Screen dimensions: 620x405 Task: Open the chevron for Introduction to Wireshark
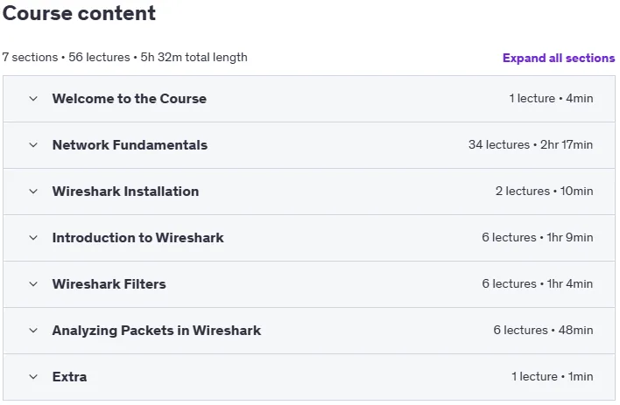33,237
